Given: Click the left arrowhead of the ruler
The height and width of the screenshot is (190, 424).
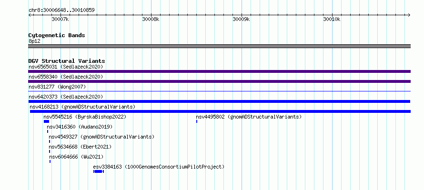Looking at the screenshot, I should pyautogui.click(x=30, y=15).
